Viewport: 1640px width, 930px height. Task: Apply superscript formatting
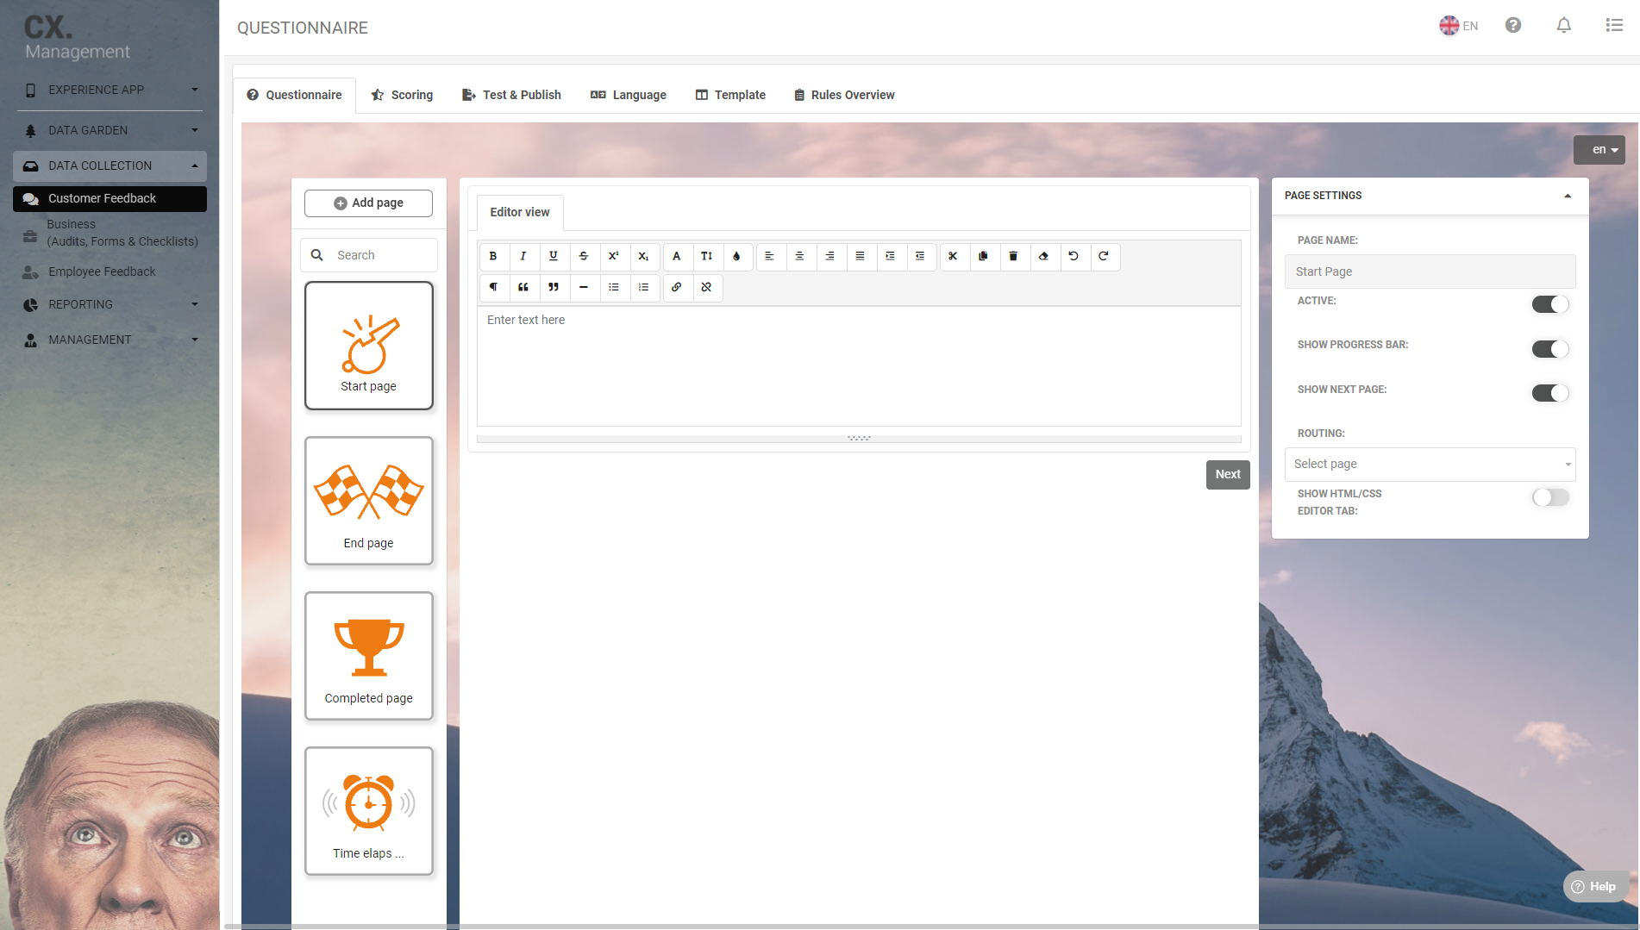[x=614, y=256]
